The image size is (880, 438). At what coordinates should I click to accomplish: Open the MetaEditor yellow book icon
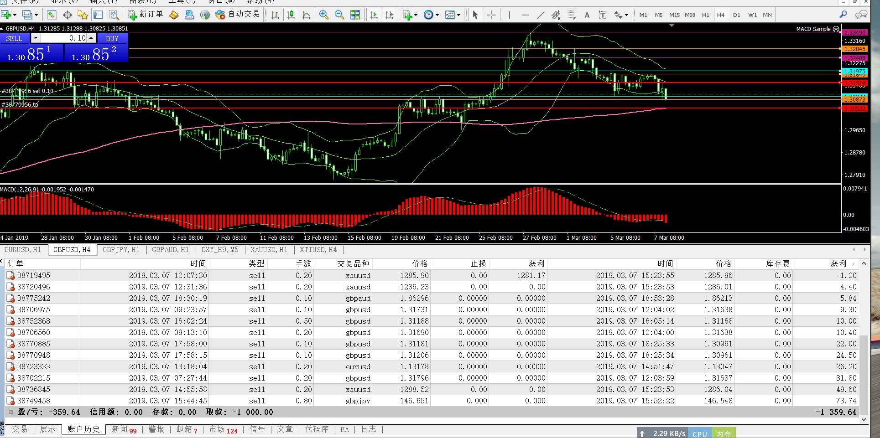point(174,15)
